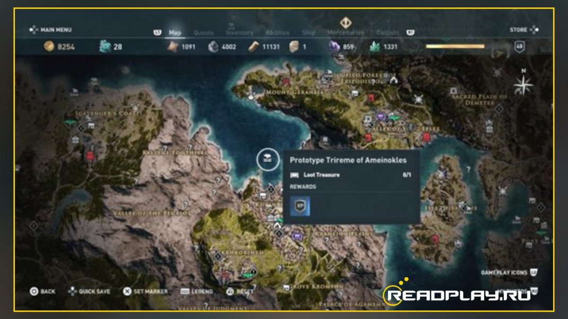Click the temple icon near Sacred Plain of Demeter
This screenshot has width=568, height=319.
coord(489,129)
